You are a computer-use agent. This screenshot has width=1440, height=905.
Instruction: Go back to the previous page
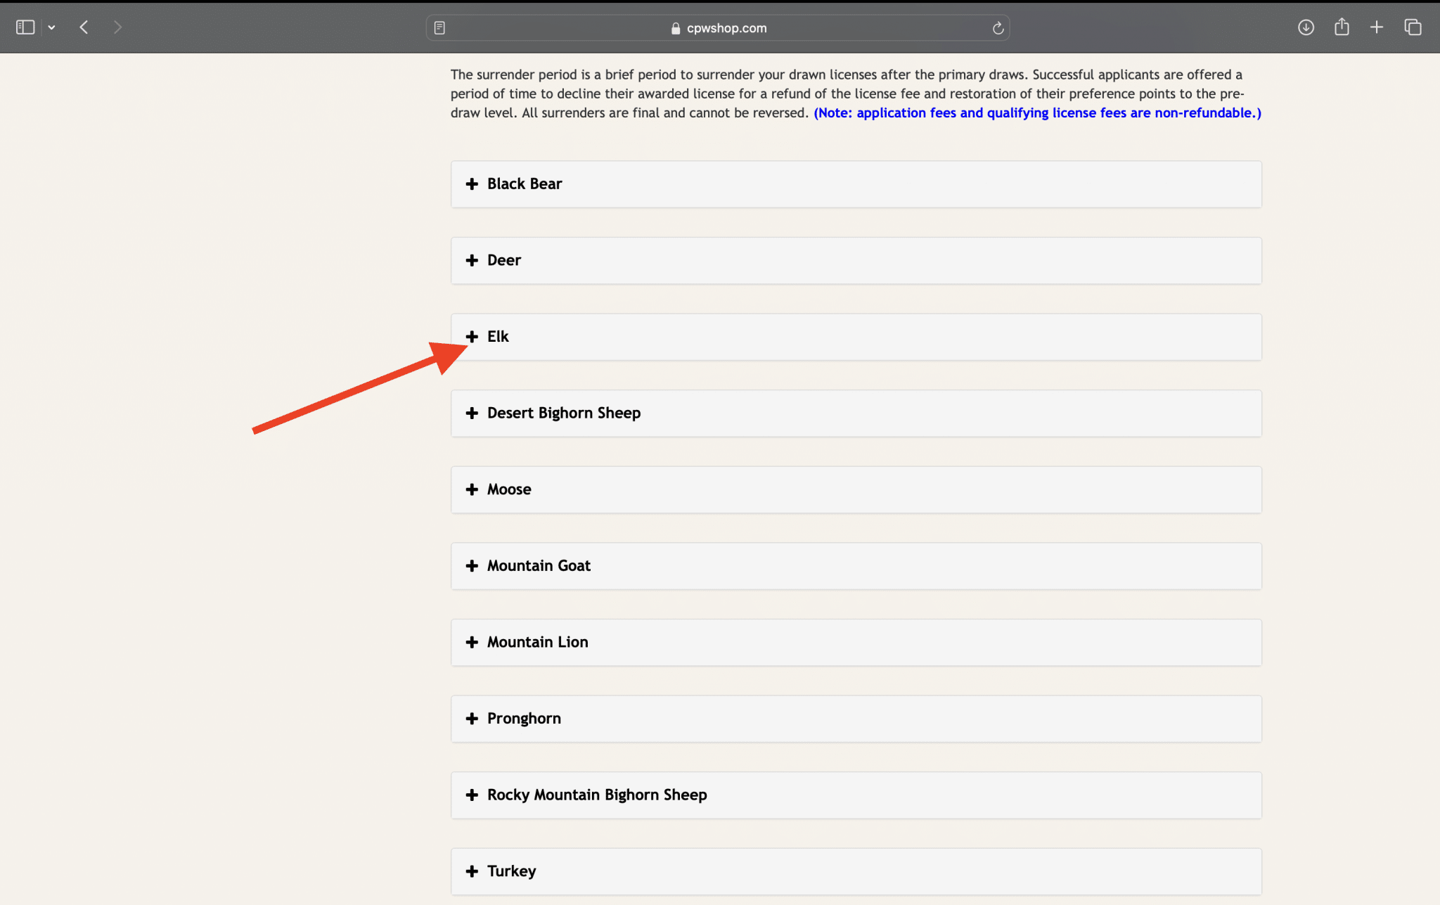click(x=84, y=27)
